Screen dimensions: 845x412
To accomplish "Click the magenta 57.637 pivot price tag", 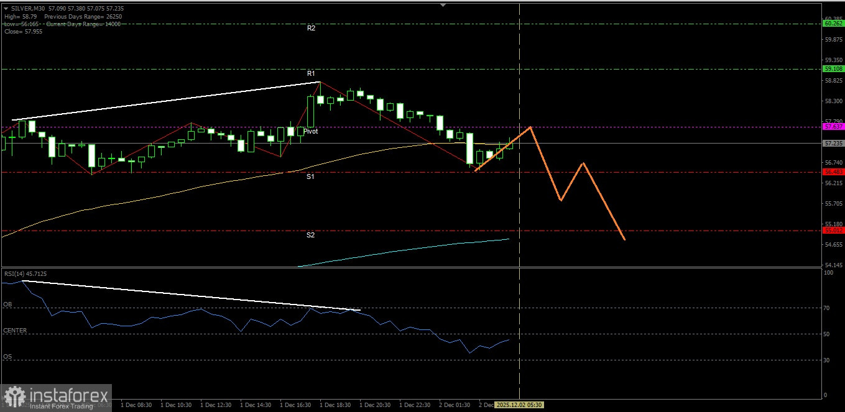I will click(x=833, y=126).
